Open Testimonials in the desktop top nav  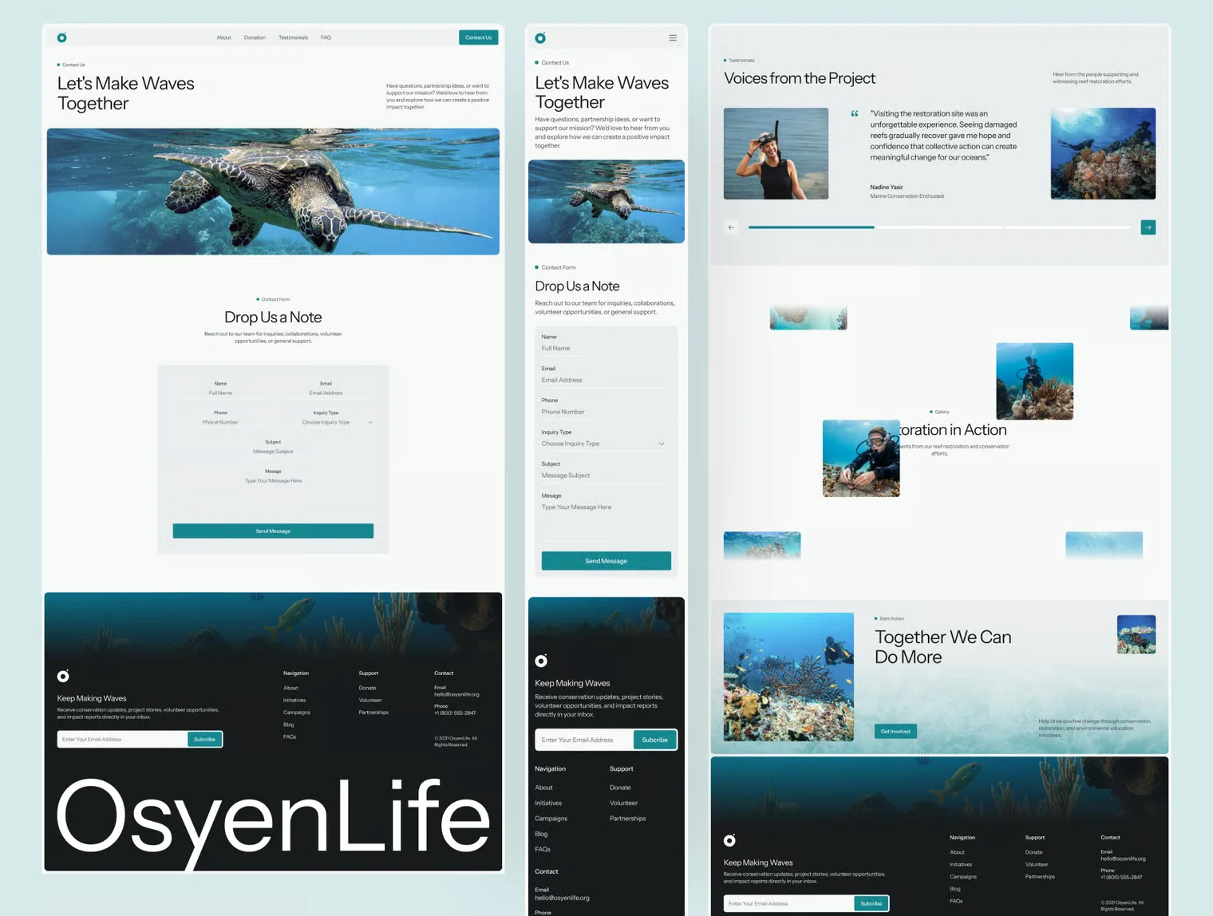pos(293,38)
